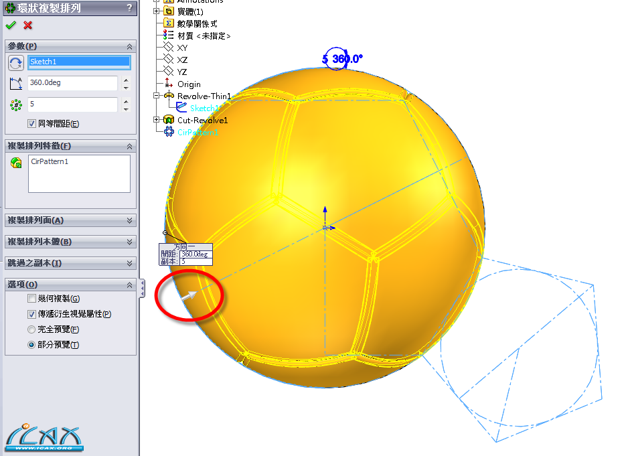The image size is (626, 456).
Task: Expand the 複製排列面(A) section
Action: tap(129, 220)
